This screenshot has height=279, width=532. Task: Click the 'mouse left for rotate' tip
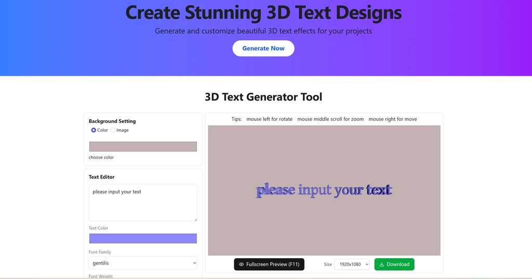[269, 119]
